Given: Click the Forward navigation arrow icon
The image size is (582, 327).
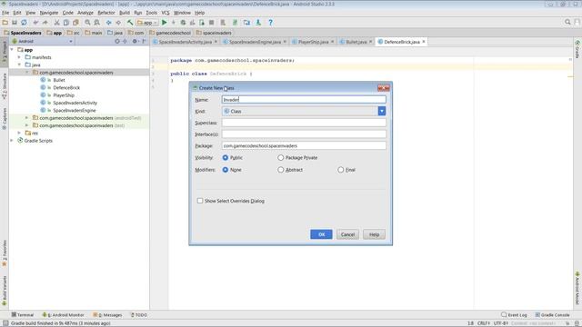Looking at the screenshot, I should [118, 23].
